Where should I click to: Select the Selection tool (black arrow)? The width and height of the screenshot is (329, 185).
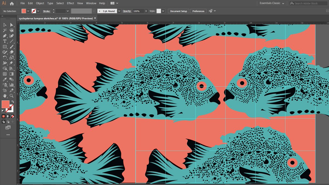(x=5, y=25)
